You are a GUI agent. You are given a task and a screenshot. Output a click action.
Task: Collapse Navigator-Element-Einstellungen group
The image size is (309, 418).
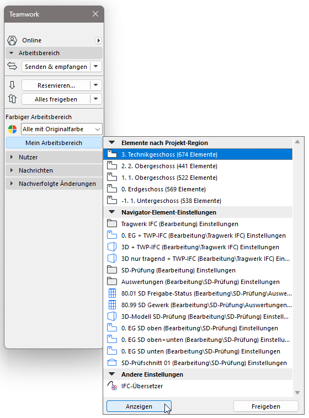click(x=112, y=212)
